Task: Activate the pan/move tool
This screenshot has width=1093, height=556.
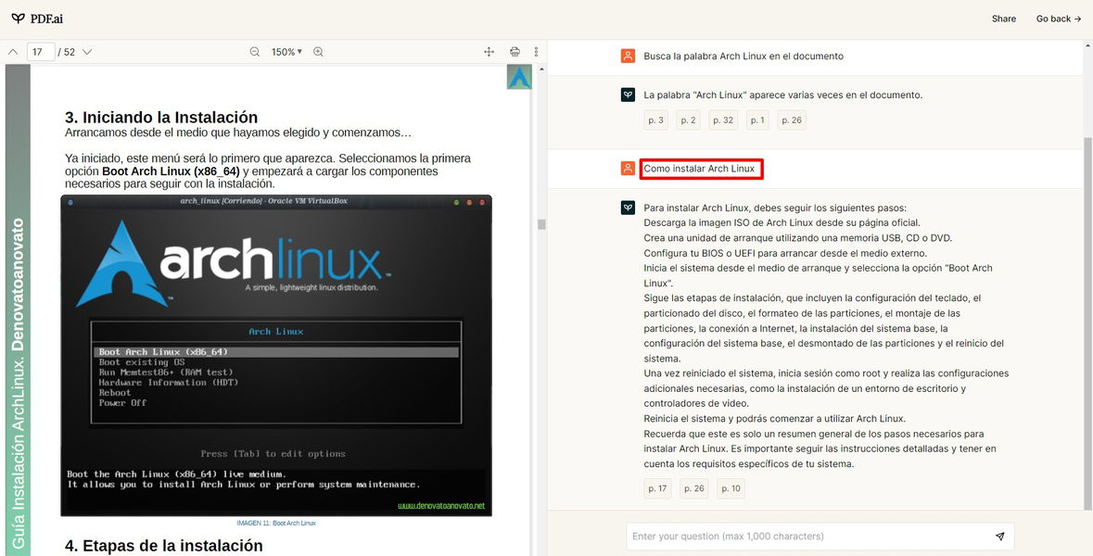Action: pos(489,52)
